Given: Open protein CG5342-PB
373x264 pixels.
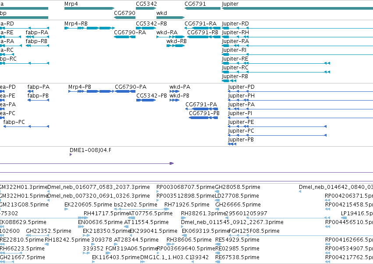Looking at the screenshot, I should click(152, 96).
